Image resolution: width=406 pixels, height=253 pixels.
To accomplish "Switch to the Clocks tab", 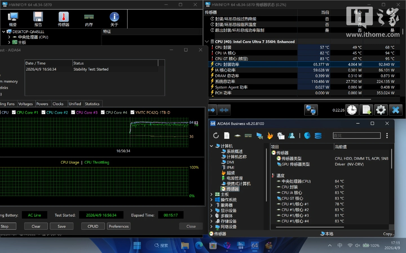I will click(58, 104).
